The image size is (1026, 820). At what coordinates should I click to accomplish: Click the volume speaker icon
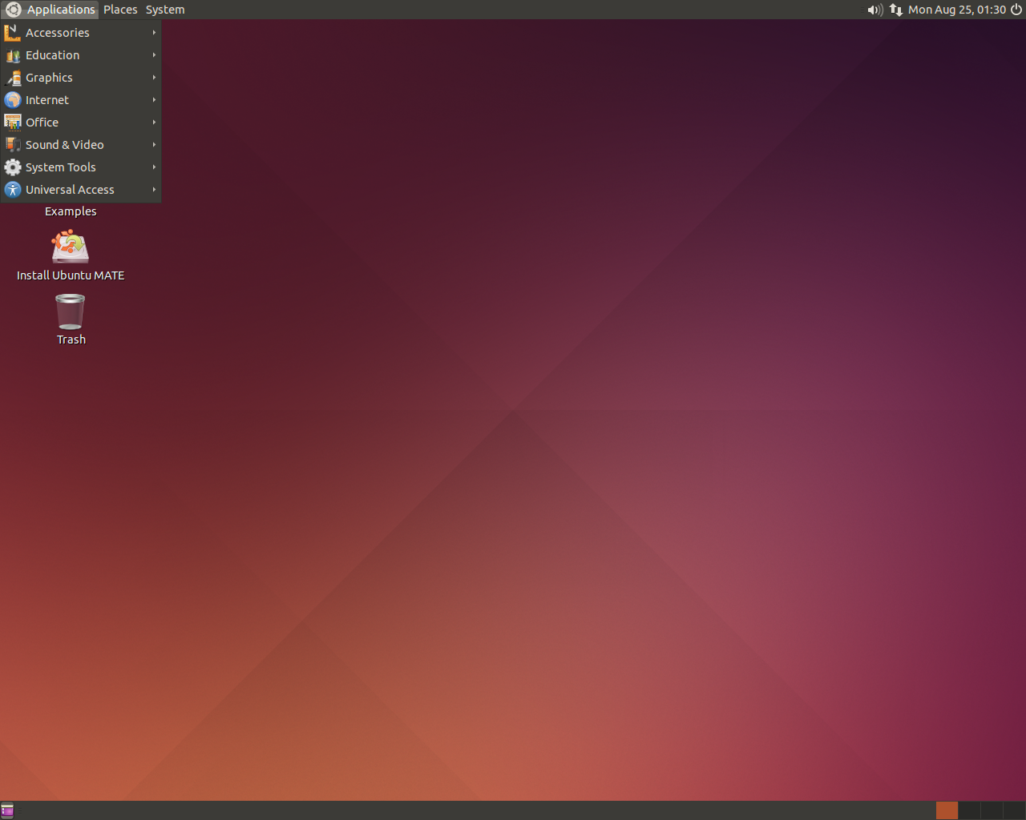click(x=875, y=10)
